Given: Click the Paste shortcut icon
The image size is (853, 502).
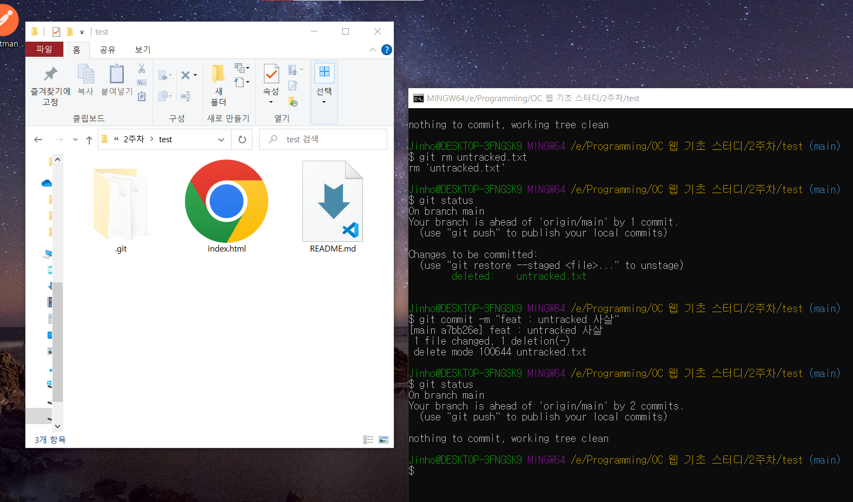Looking at the screenshot, I should click(x=142, y=96).
